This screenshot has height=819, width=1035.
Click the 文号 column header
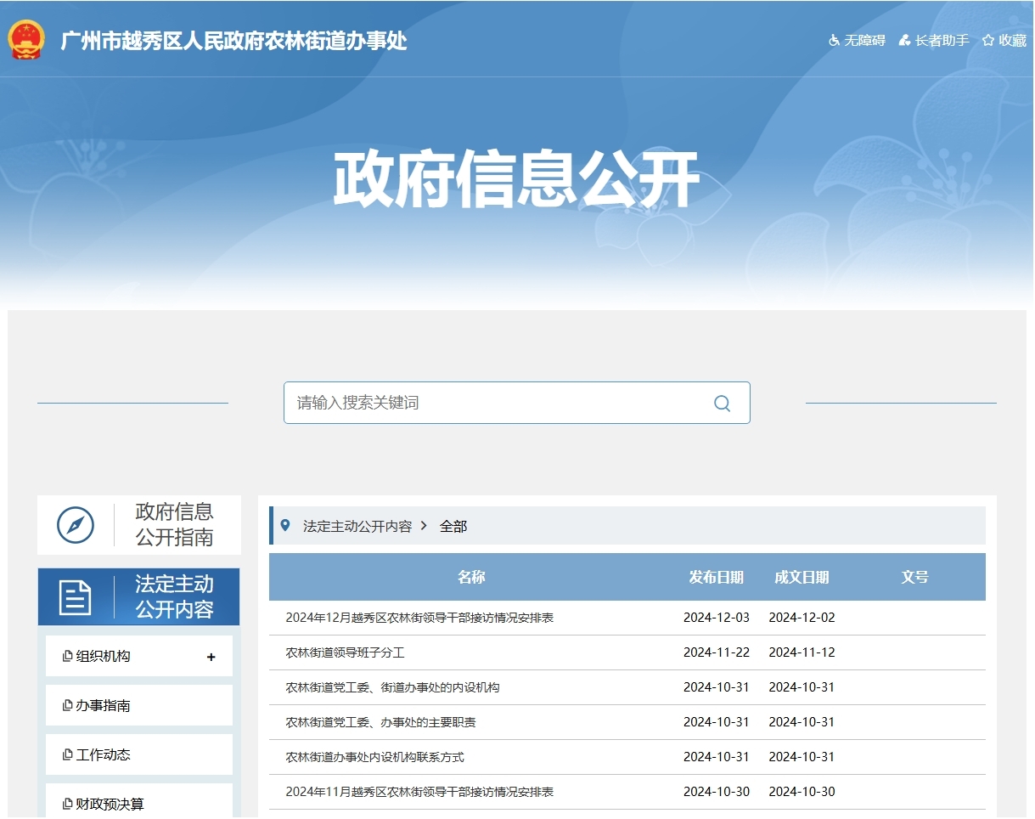pos(914,577)
